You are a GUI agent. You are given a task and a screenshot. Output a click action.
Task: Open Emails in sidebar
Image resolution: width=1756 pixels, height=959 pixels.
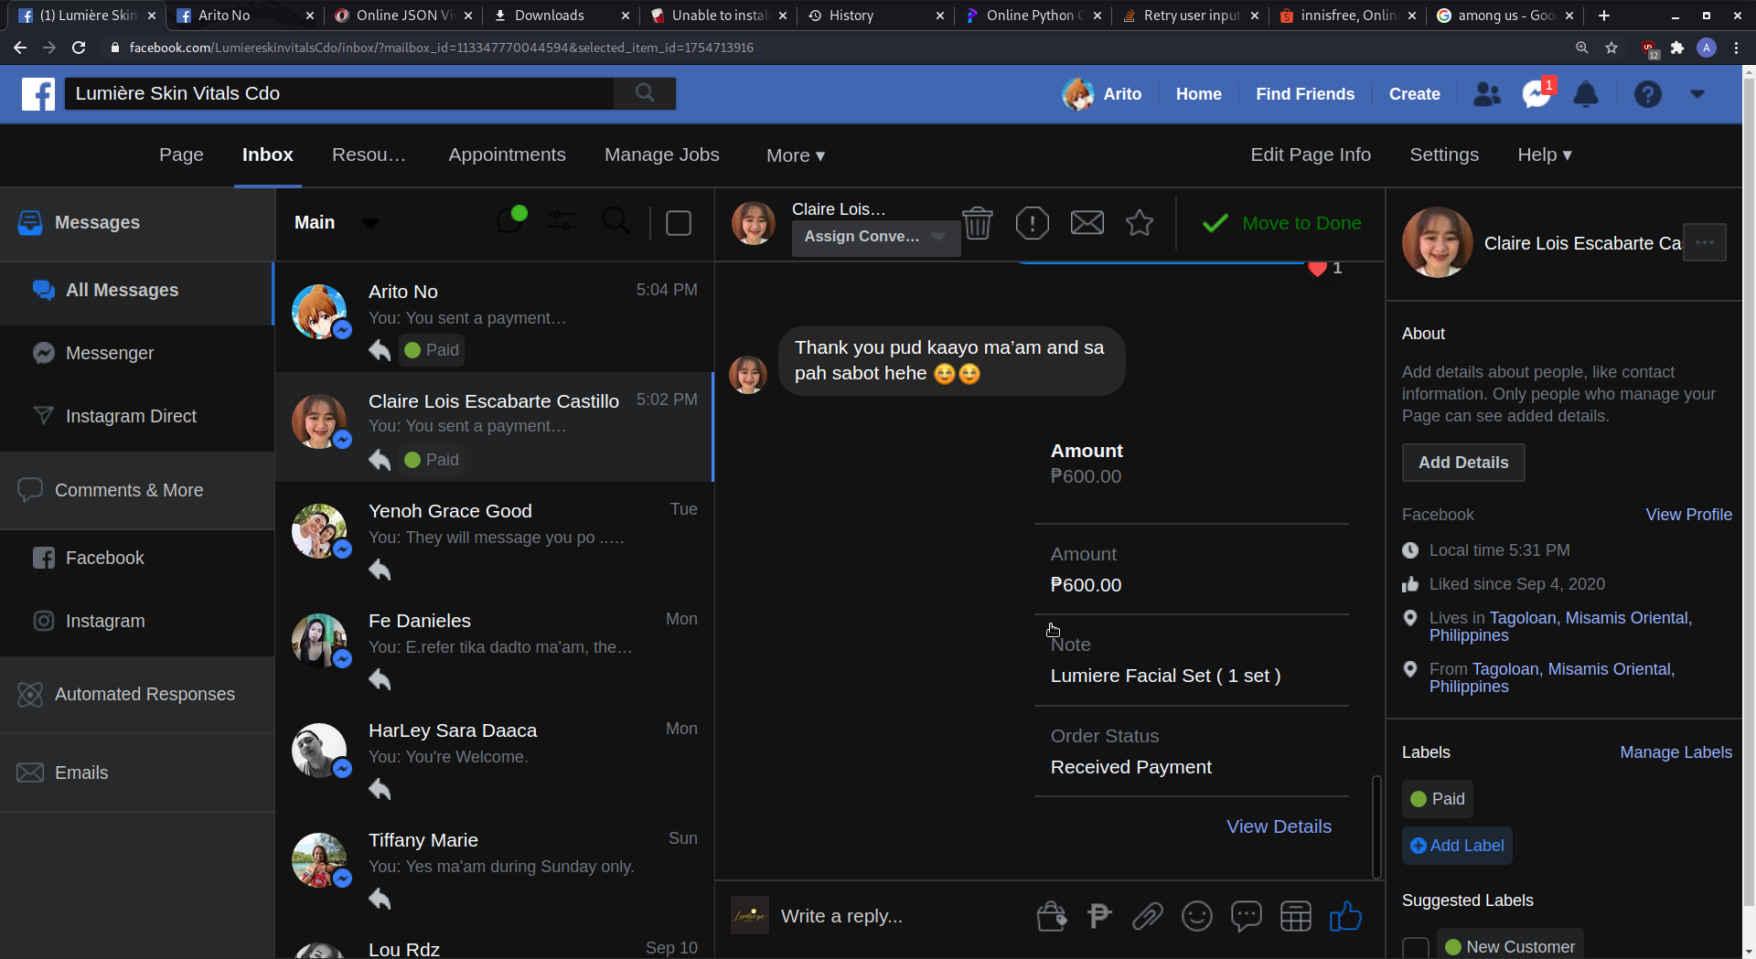(137, 773)
